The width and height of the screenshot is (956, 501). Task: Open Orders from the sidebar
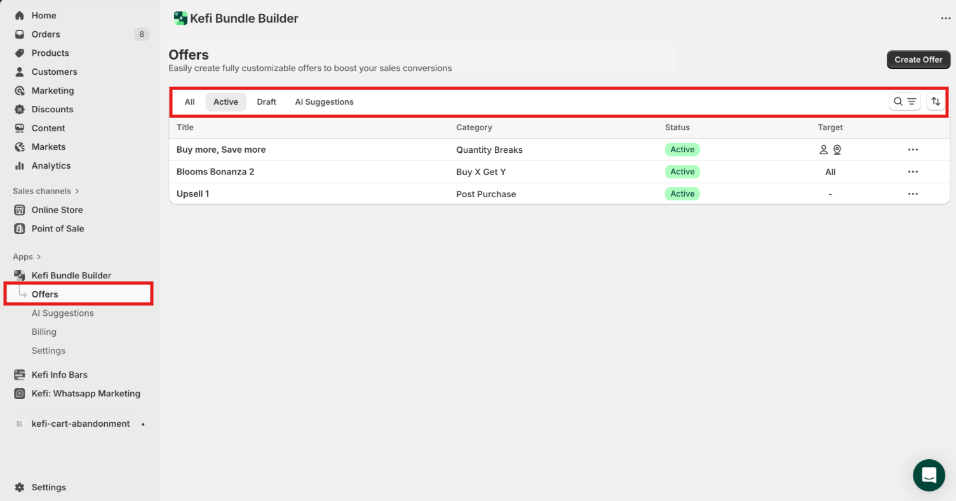(46, 34)
